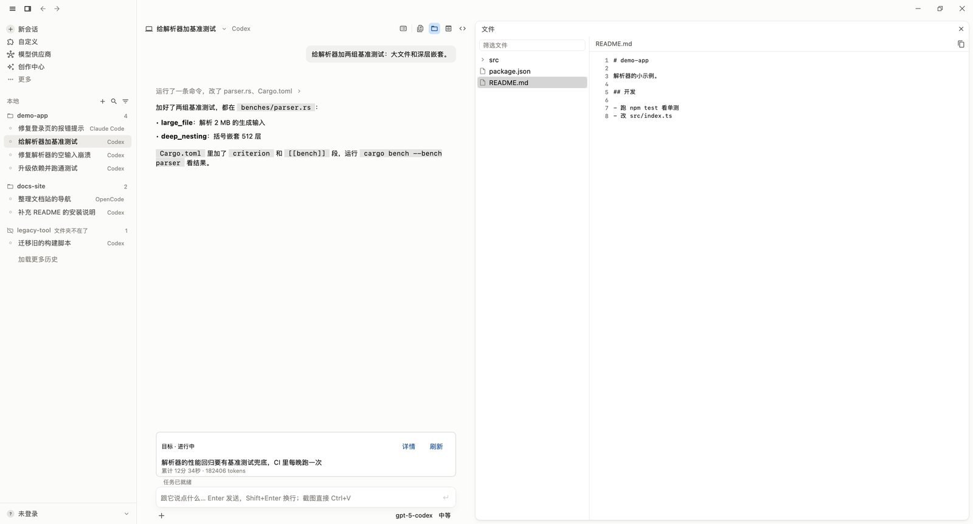Expand the 运行了一条命令 activity summary
Viewport: 973px width, 524px height.
[228, 91]
